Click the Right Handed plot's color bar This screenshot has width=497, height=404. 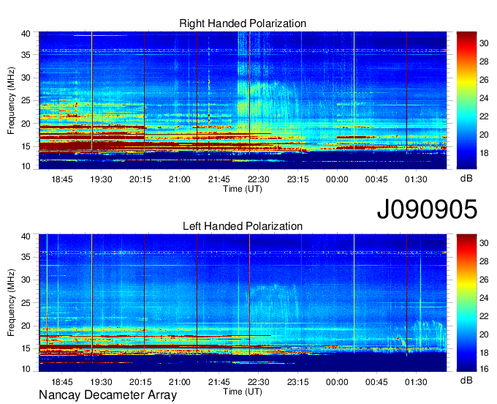coord(466,100)
